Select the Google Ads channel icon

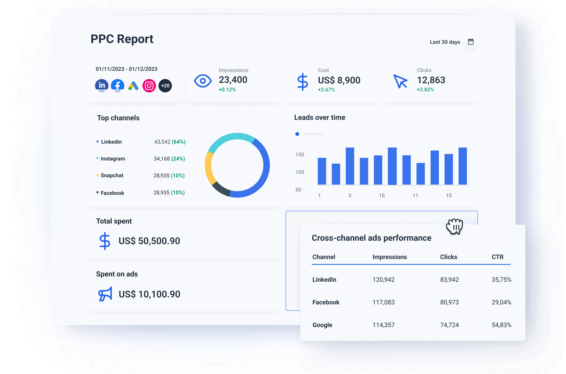133,85
